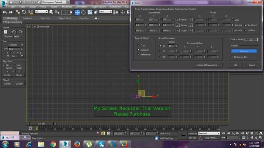Image resolution: width=264 pixels, height=148 pixels.
Task: Toggle the Selection Lock padlock icon
Action: click(x=103, y=133)
